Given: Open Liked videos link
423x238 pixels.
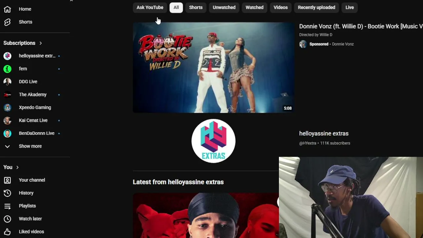Looking at the screenshot, I should (31, 232).
